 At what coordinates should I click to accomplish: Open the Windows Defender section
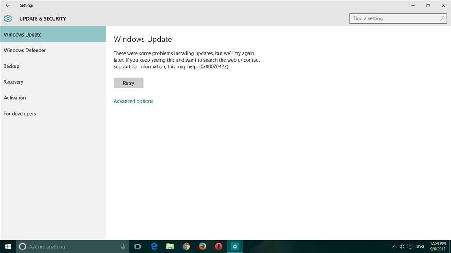tap(53, 50)
